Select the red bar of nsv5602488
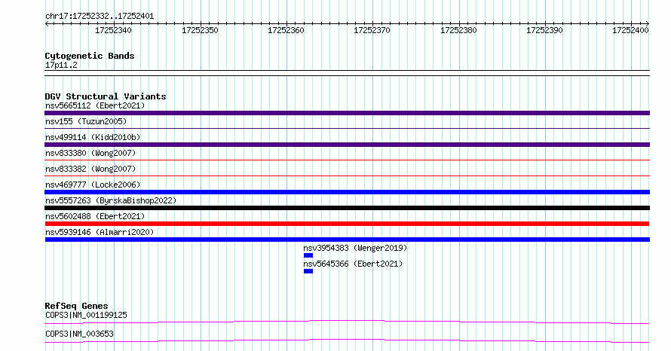Viewport: 671px width, 351px height. pos(347,224)
